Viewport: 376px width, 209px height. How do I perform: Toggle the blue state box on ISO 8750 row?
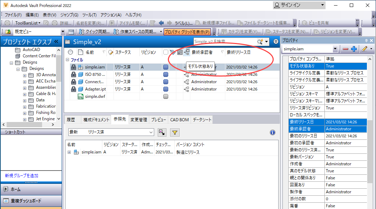pyautogui.click(x=165, y=74)
